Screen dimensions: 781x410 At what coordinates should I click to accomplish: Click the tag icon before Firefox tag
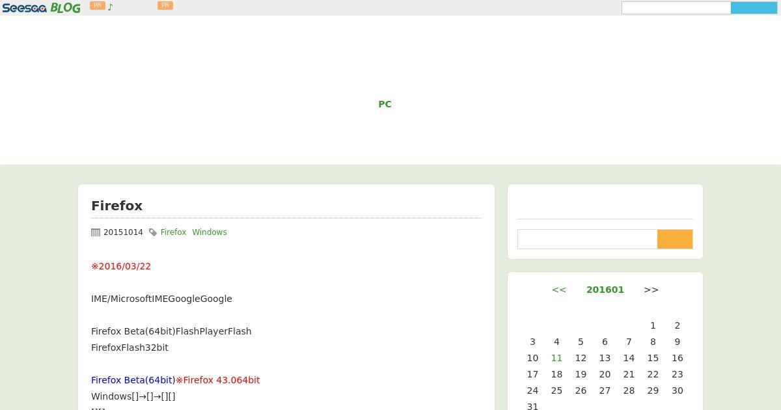(x=153, y=232)
